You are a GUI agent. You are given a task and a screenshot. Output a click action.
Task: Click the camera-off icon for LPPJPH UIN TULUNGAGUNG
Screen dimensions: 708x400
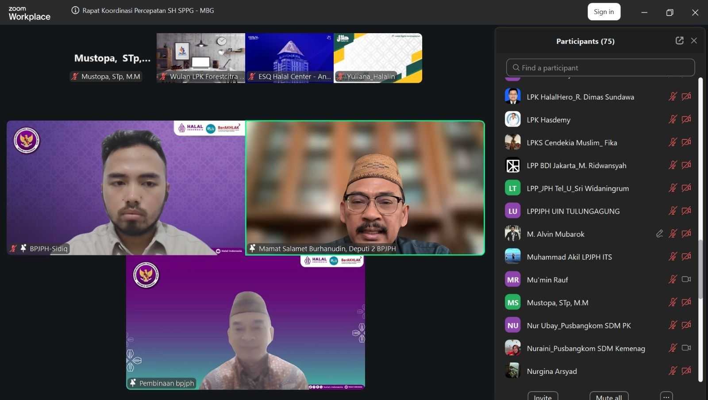pyautogui.click(x=686, y=211)
